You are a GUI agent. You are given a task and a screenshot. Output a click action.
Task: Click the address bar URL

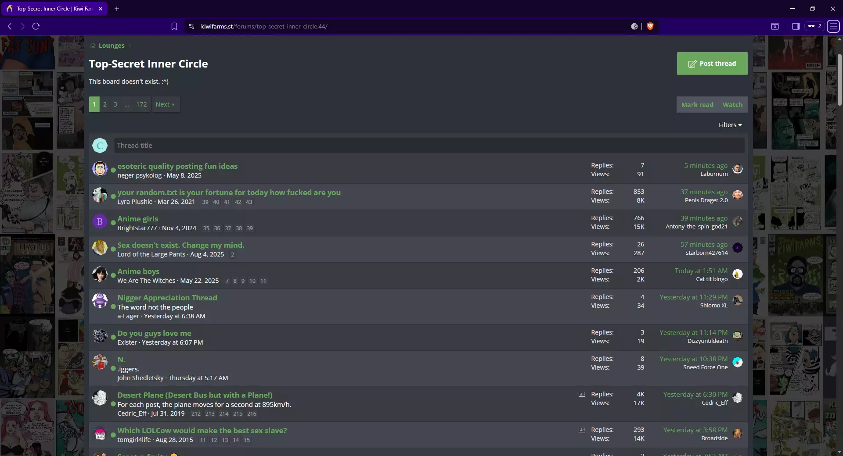(264, 26)
